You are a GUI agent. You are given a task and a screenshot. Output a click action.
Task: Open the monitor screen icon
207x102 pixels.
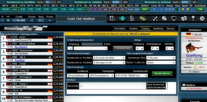point(174,19)
